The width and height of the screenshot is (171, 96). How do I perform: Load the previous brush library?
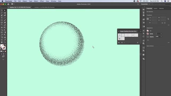(x=122, y=43)
